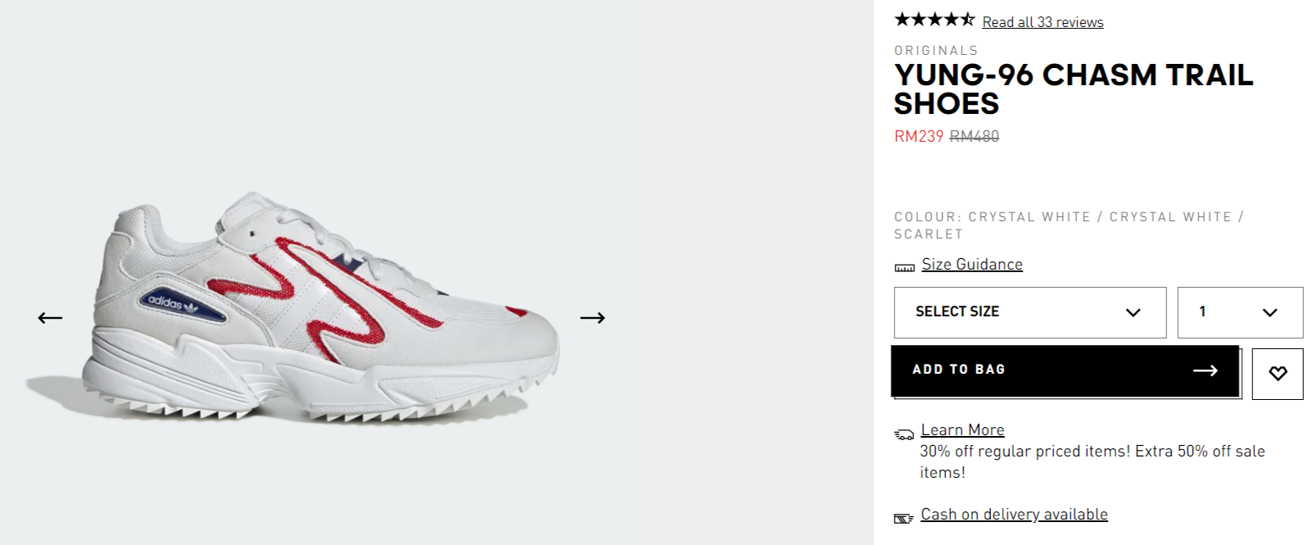Open the Size Guidance link
The image size is (1312, 545).
[x=972, y=265]
